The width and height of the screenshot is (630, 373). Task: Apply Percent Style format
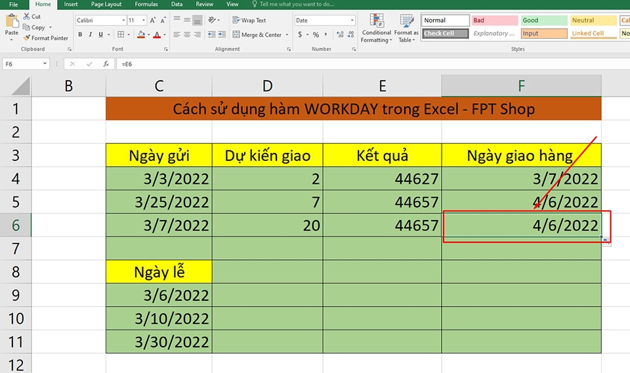(316, 35)
